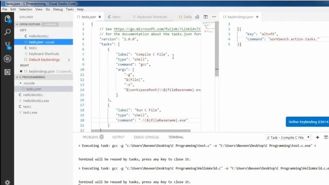
Task: Collapse the Open Editors section
Action: (x=17, y=24)
